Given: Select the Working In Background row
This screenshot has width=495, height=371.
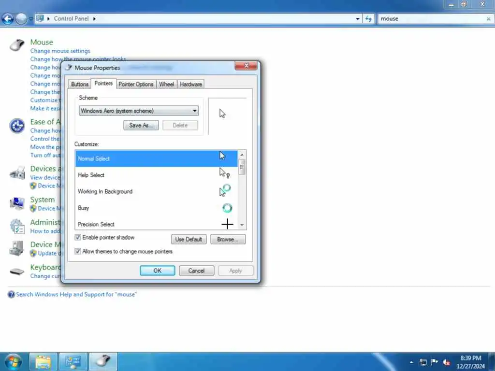Looking at the screenshot, I should click(156, 191).
